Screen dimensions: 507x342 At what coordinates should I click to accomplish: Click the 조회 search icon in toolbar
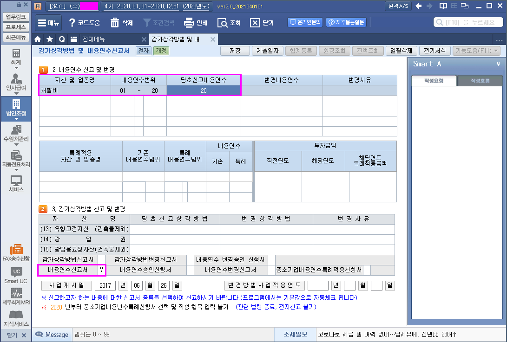click(223, 23)
